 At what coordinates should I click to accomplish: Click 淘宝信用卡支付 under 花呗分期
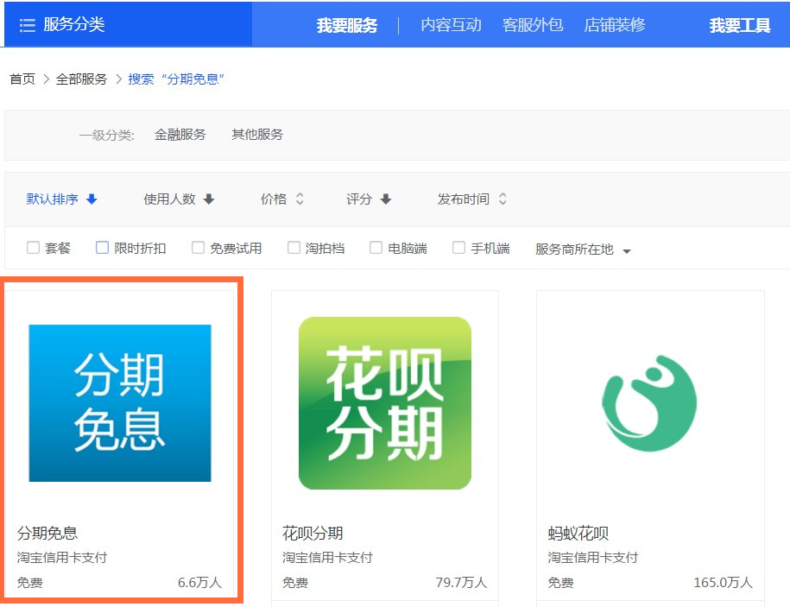(327, 557)
